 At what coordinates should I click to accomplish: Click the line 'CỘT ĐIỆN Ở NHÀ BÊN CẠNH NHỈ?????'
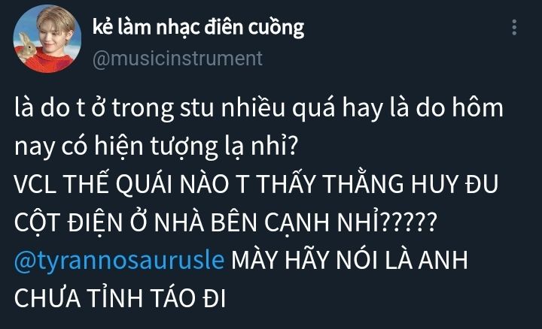coord(226,222)
